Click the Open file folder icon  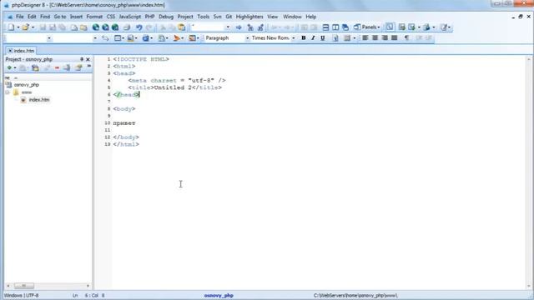(x=25, y=27)
